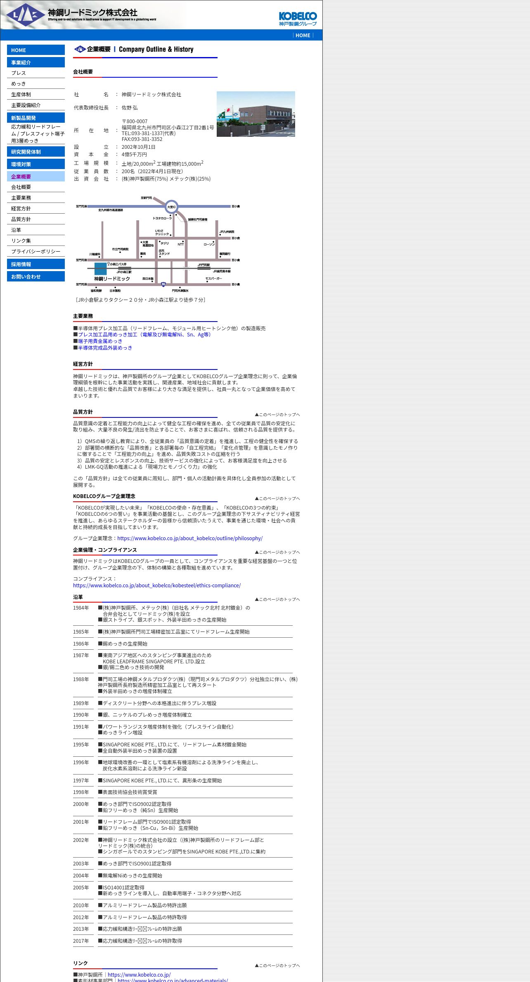Click the company building photo
The width and height of the screenshot is (530, 982).
(x=256, y=114)
